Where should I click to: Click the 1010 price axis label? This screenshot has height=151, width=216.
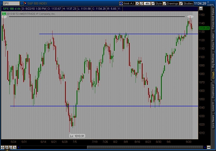pyautogui.click(x=201, y=133)
